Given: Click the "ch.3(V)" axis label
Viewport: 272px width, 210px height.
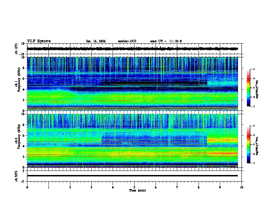Looking at the screenshot, I should [x=16, y=176].
